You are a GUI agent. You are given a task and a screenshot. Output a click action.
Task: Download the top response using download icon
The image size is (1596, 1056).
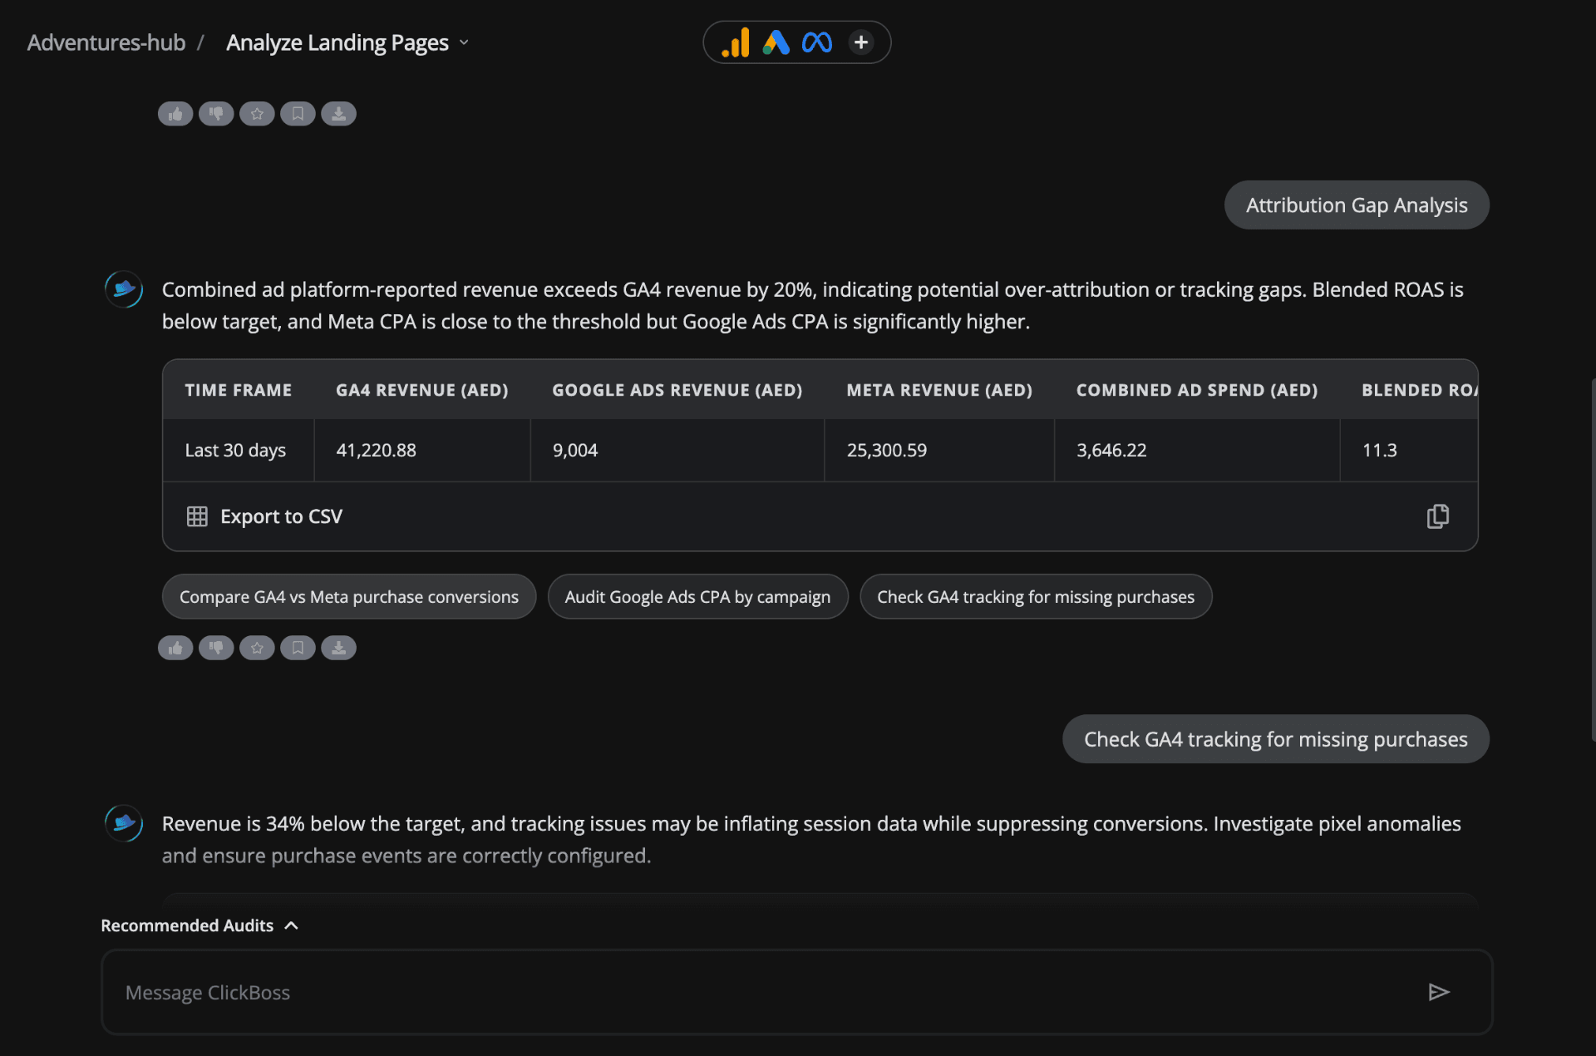coord(338,114)
